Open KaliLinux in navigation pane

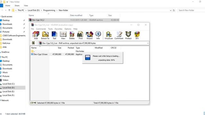pyautogui.click(x=6, y=43)
